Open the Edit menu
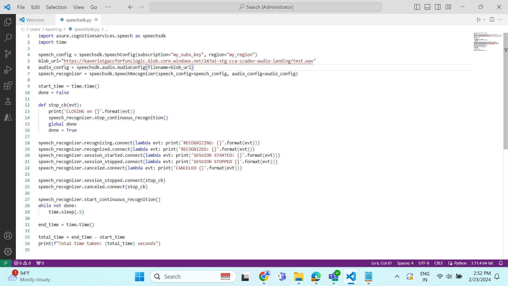 [x=35, y=7]
